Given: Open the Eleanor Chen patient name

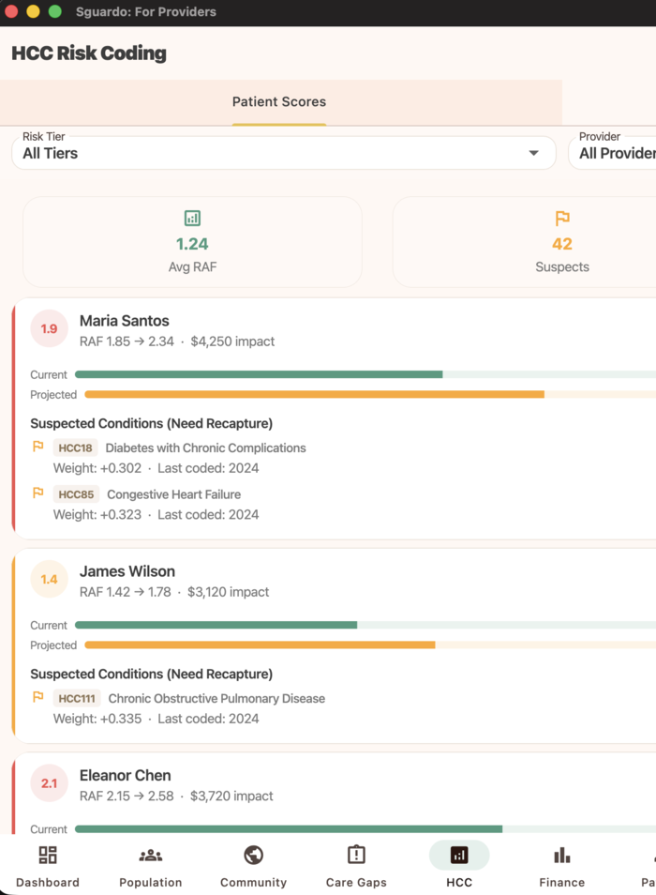Looking at the screenshot, I should click(x=126, y=776).
